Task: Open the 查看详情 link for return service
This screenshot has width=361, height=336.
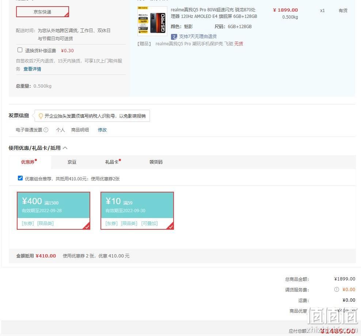Action: pos(32,69)
